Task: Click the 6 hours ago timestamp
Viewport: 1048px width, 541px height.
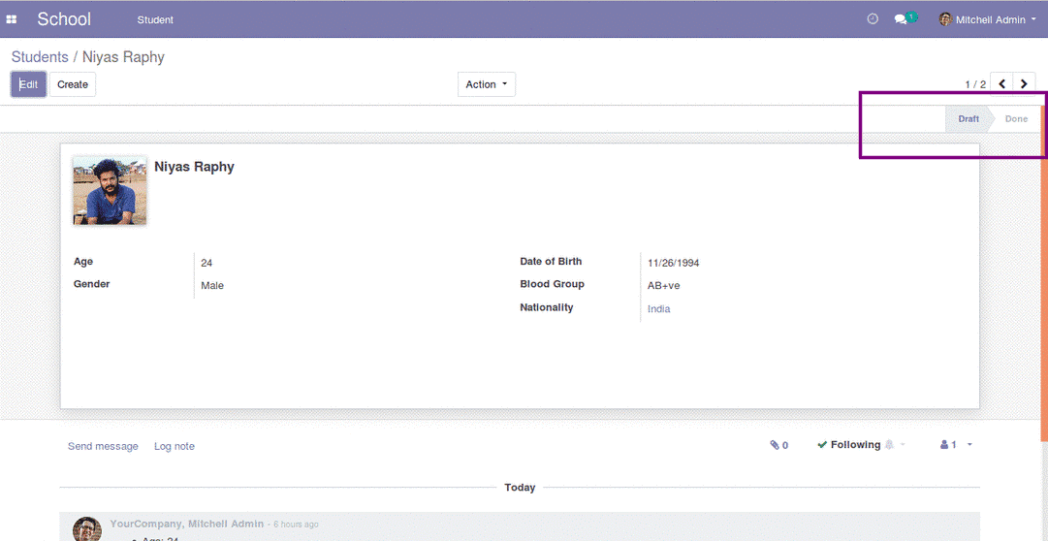Action: pos(296,525)
